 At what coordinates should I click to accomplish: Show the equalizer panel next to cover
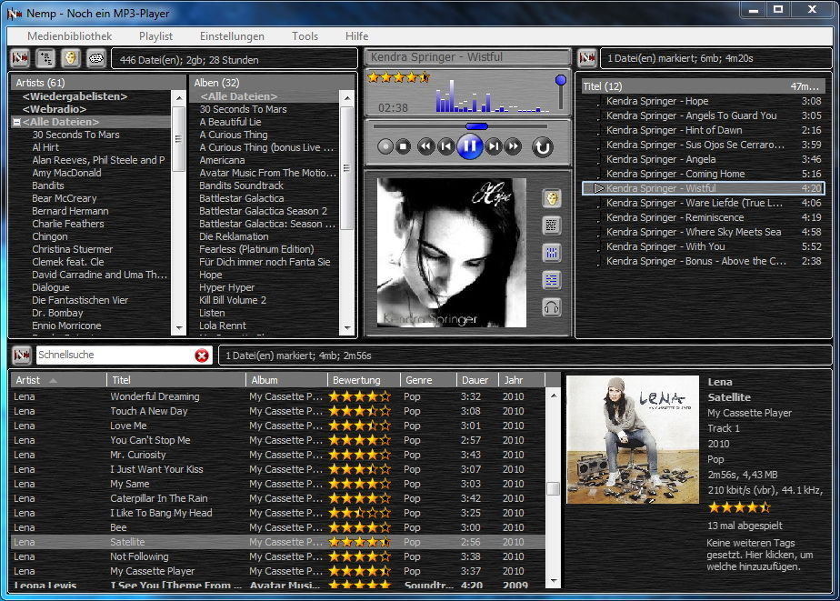(x=551, y=253)
